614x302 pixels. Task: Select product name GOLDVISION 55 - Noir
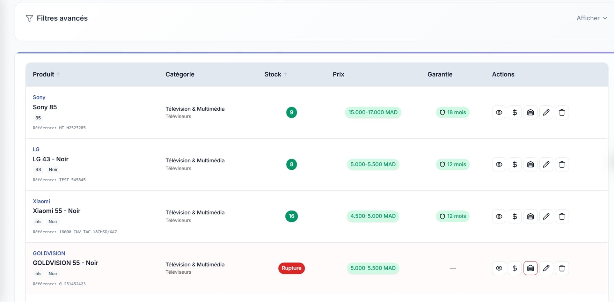tap(65, 263)
